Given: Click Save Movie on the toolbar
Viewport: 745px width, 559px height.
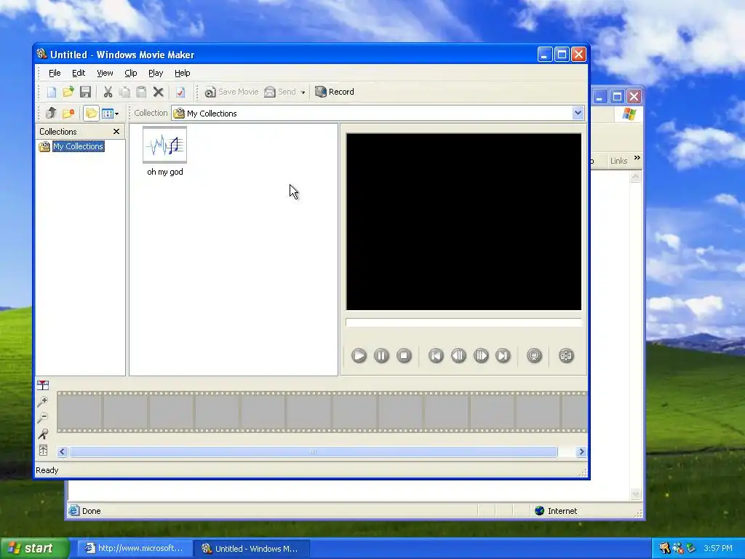Looking at the screenshot, I should [231, 92].
